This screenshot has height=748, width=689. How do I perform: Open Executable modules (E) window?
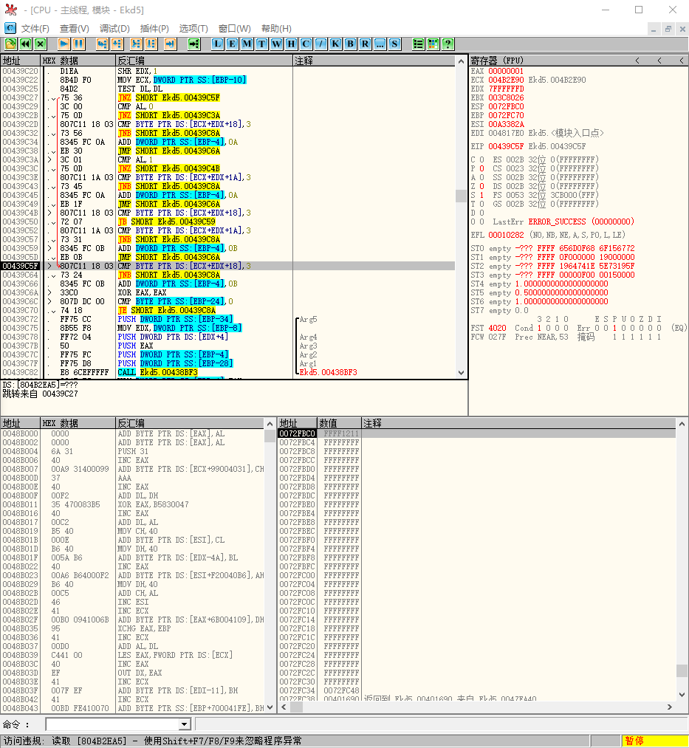point(232,44)
